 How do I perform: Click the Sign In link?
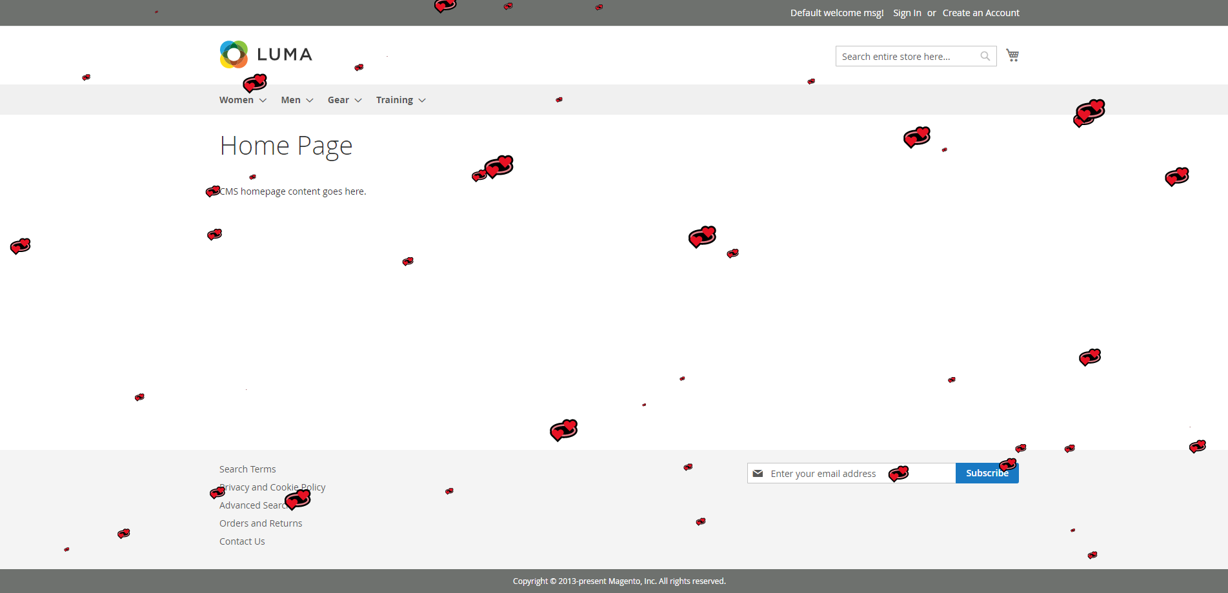907,13
